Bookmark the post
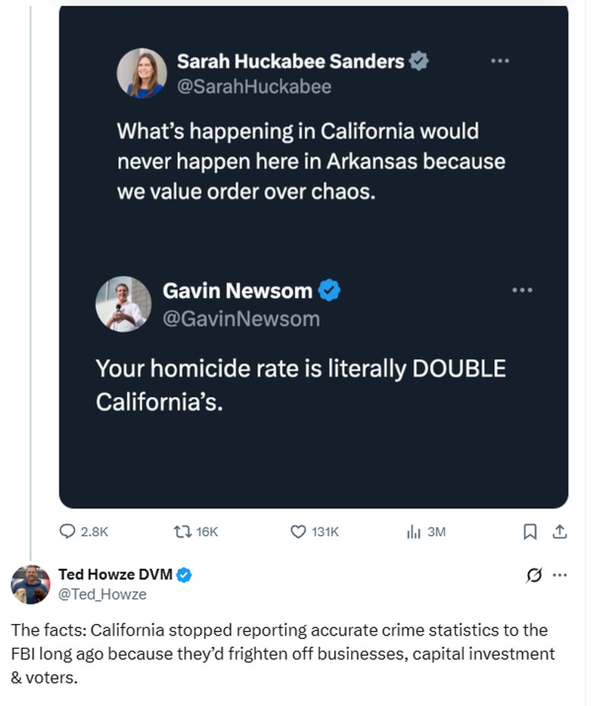 (530, 532)
